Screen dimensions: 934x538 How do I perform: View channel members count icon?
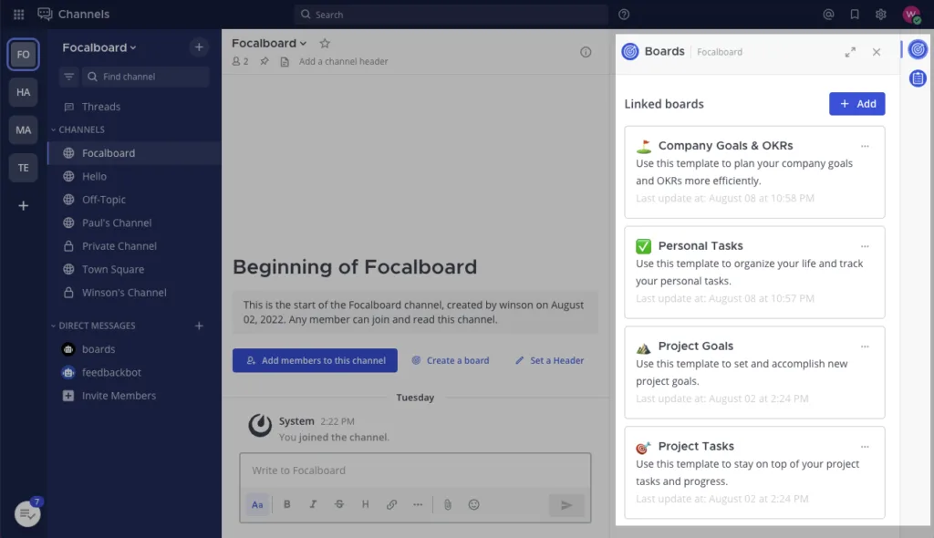pyautogui.click(x=240, y=61)
